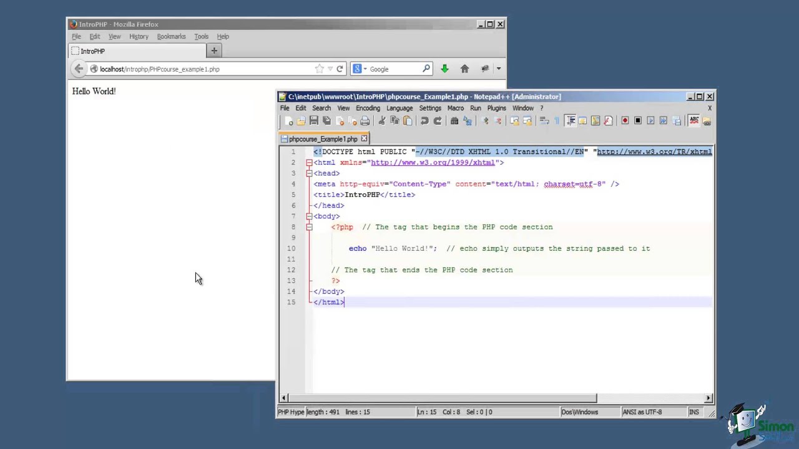799x449 pixels.
Task: Start macro recording with the red circle
Action: (625, 120)
